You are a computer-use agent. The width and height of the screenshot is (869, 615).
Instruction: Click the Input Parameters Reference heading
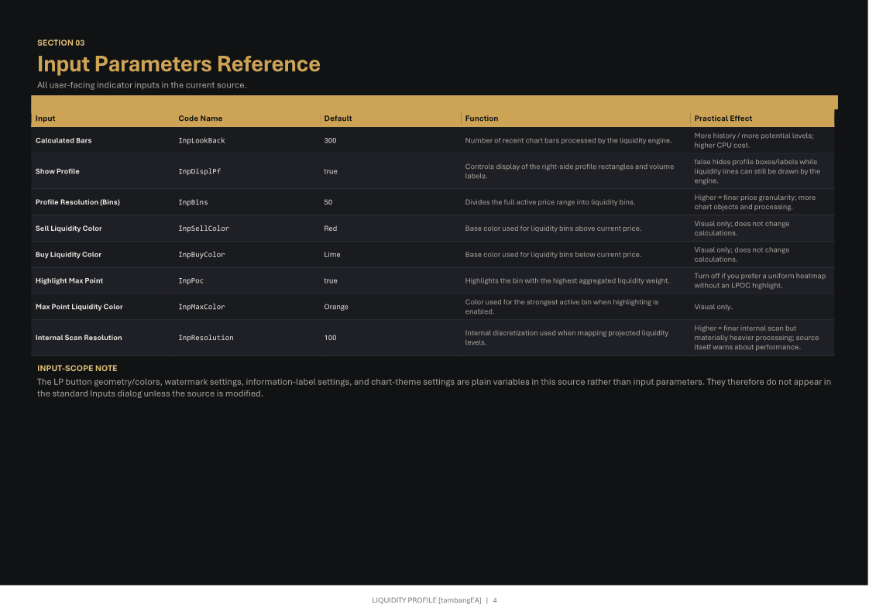[178, 64]
